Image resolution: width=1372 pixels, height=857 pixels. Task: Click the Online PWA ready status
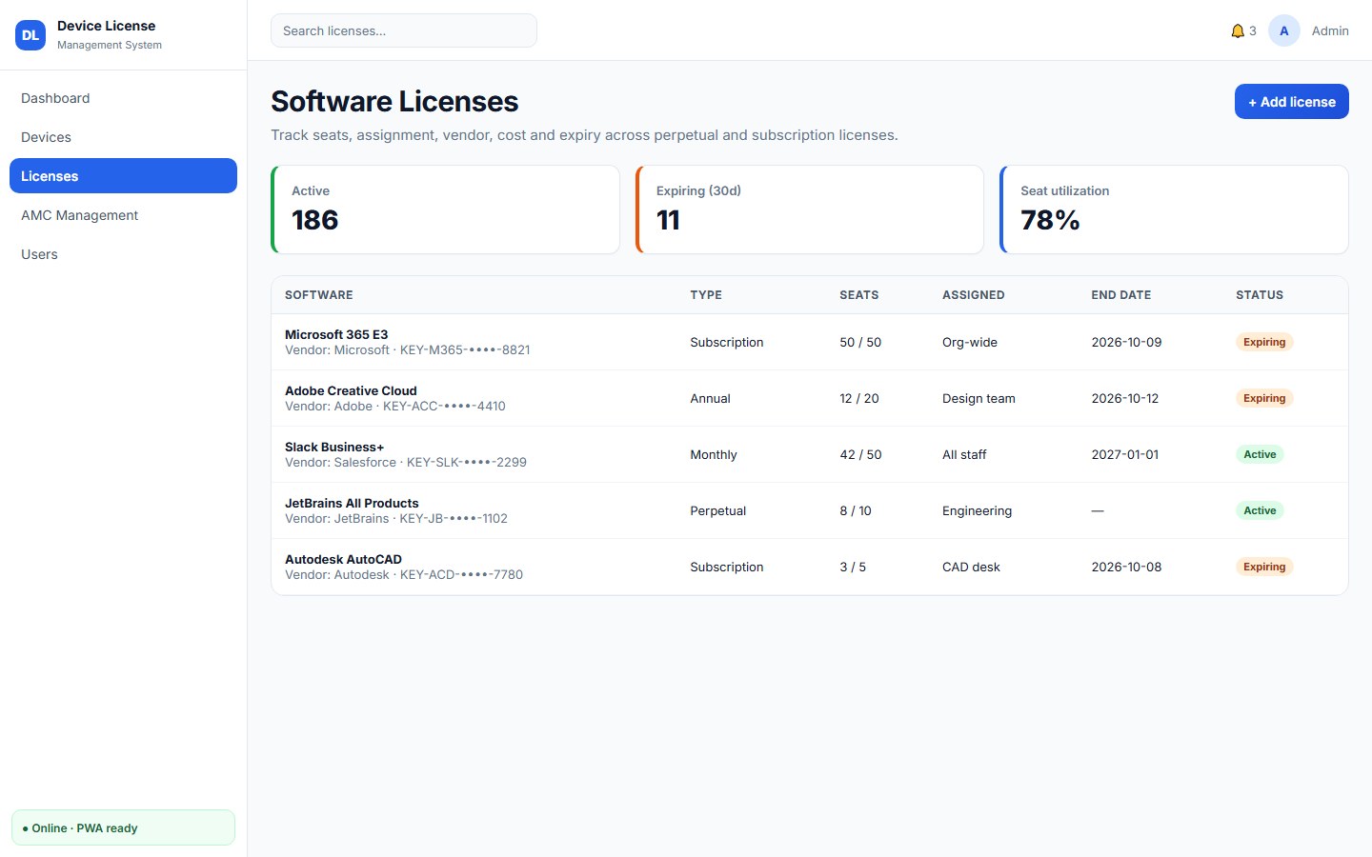123,827
